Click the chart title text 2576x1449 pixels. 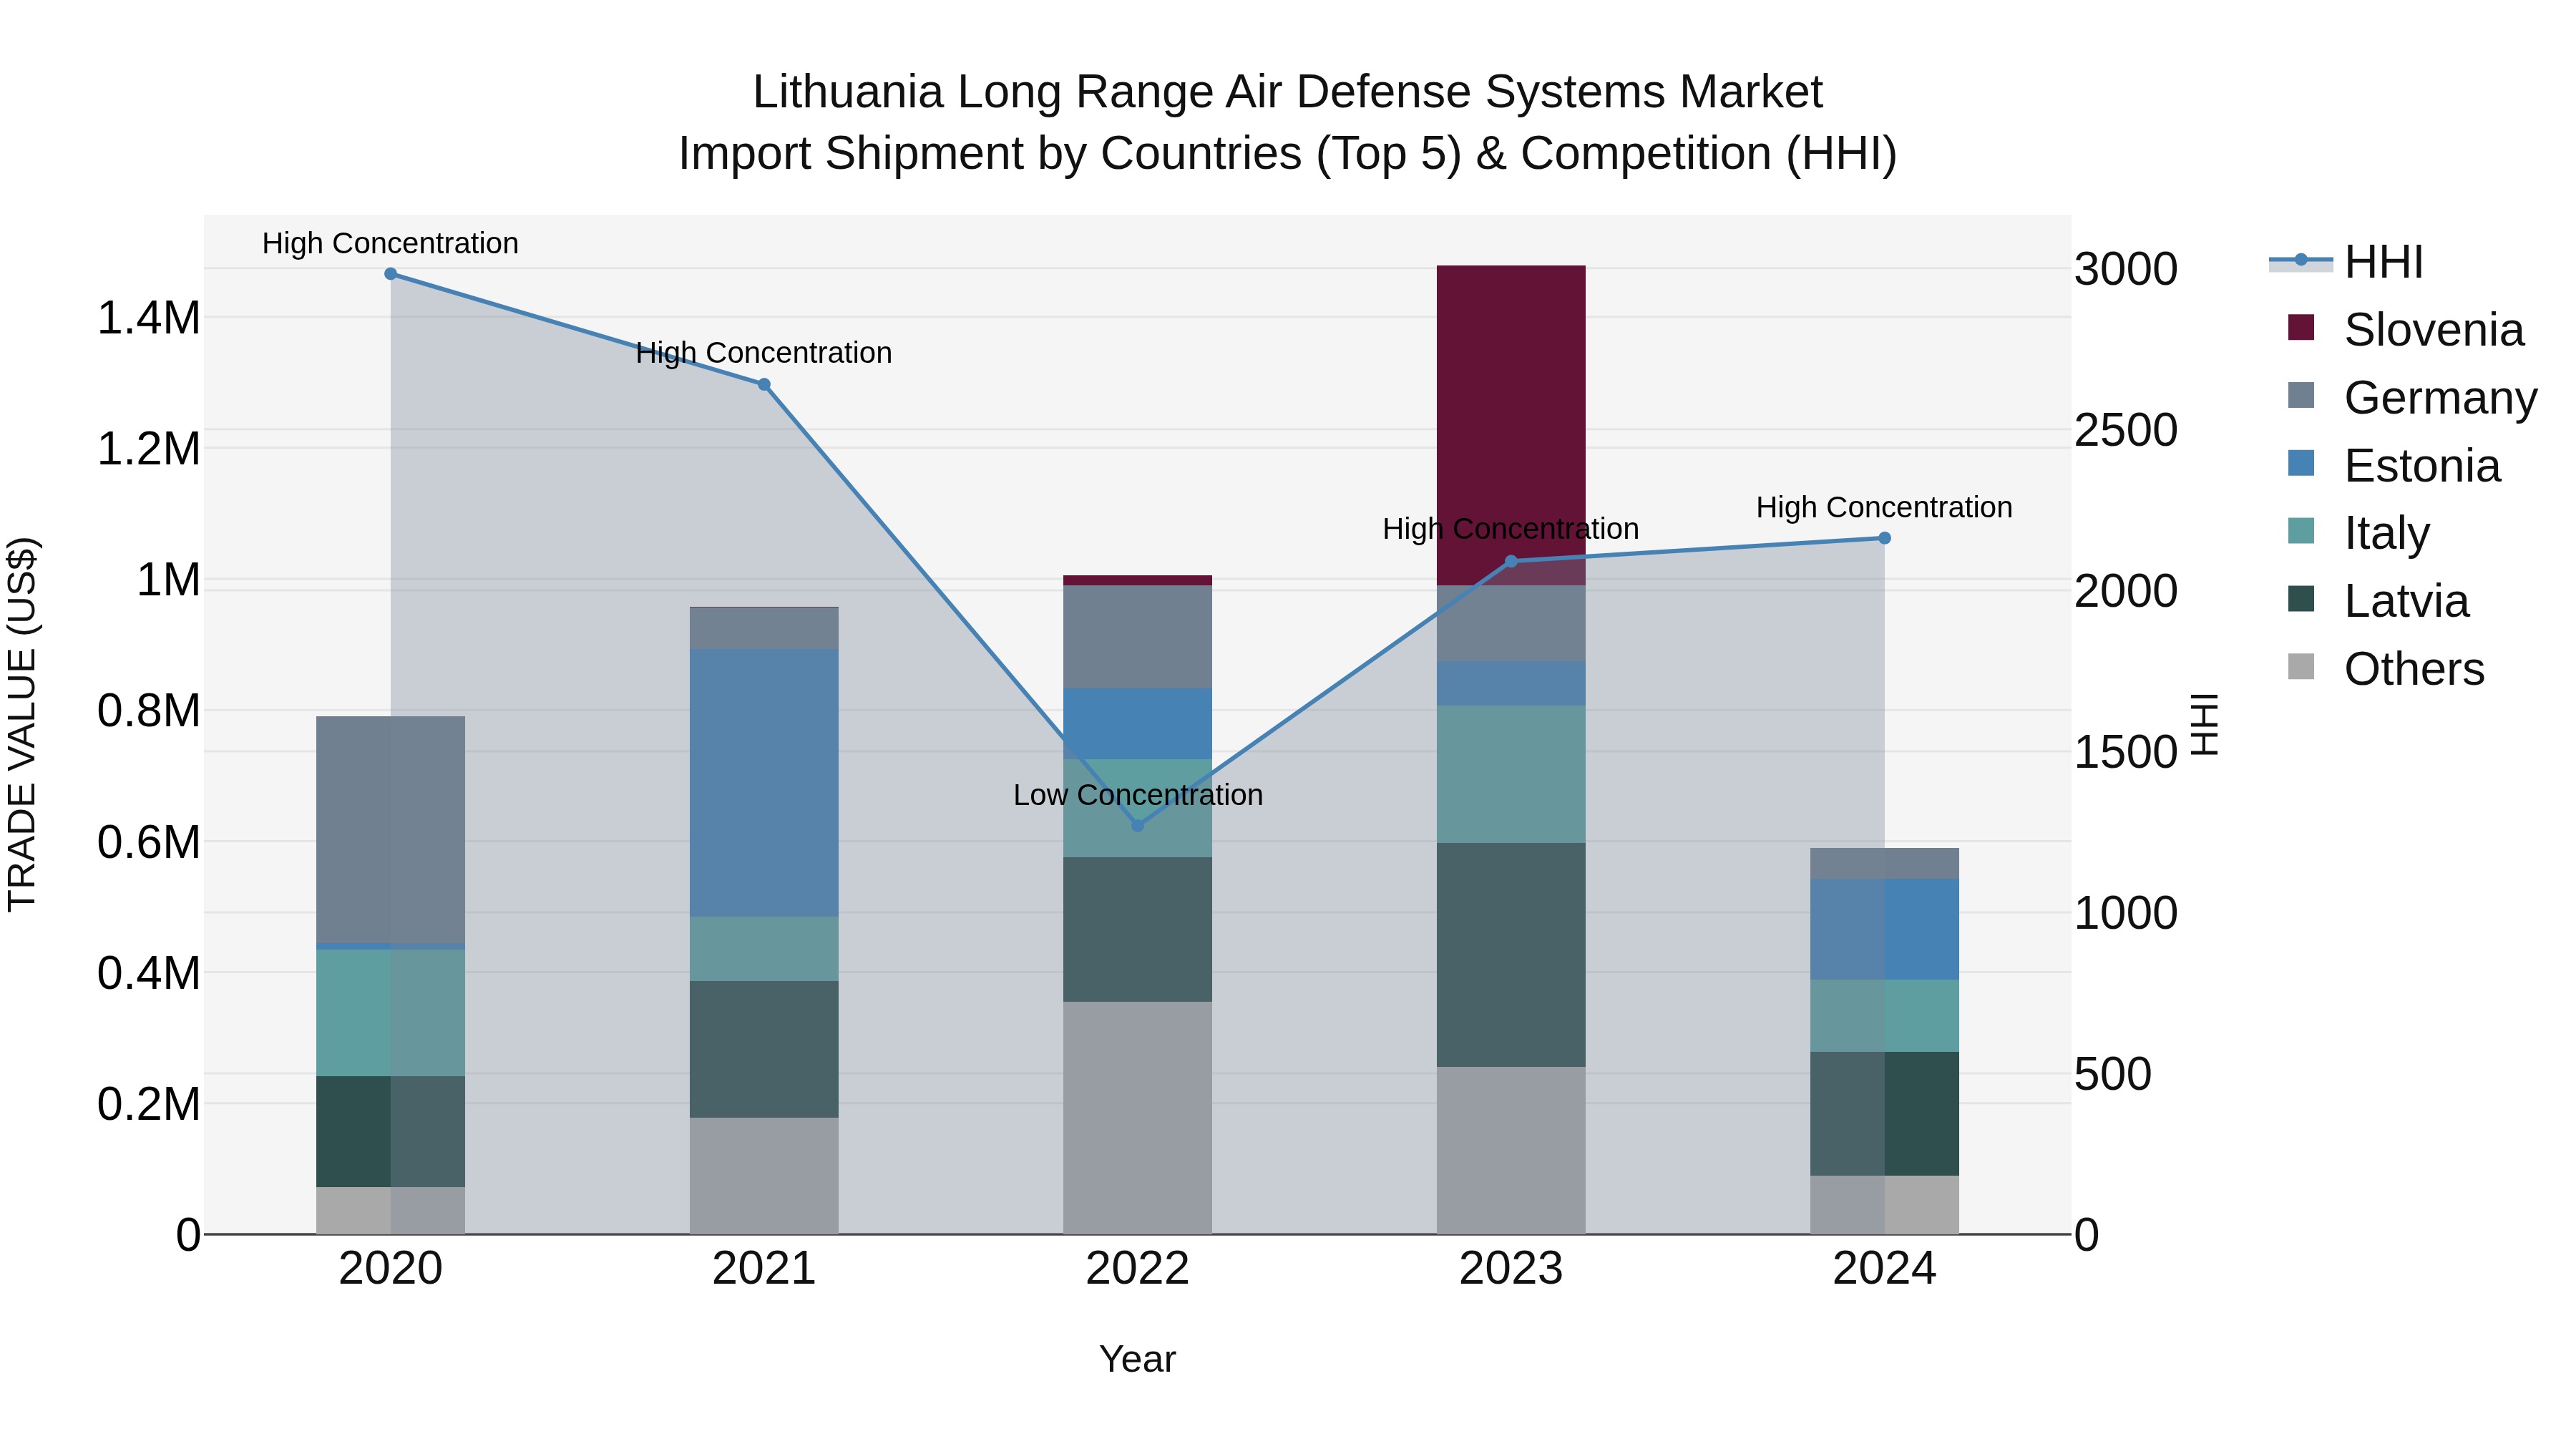click(1288, 122)
